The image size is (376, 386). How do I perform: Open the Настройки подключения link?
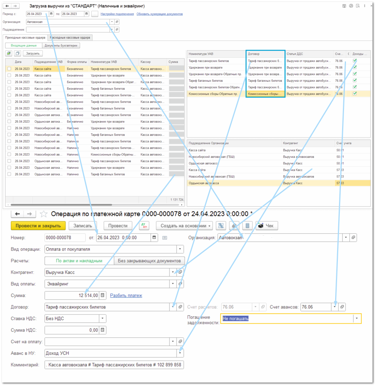[x=117, y=14]
